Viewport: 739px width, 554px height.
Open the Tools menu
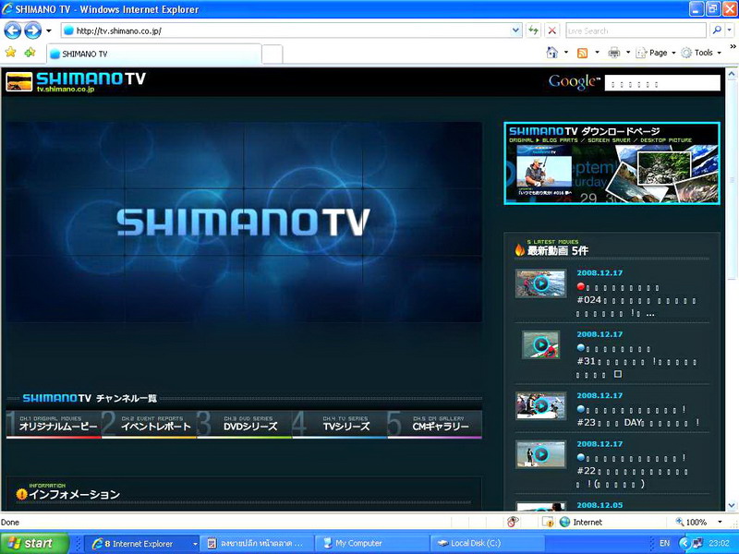tap(701, 53)
